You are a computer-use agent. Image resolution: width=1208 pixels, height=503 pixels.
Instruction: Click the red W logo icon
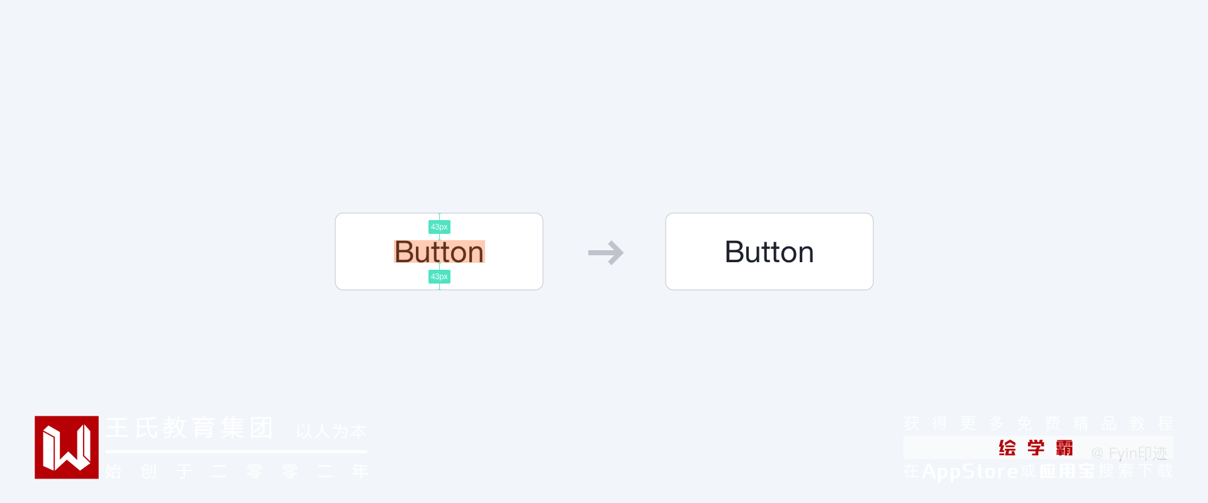[67, 447]
